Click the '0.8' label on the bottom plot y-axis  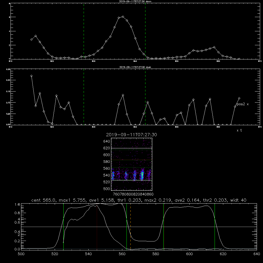(x=17, y=213)
